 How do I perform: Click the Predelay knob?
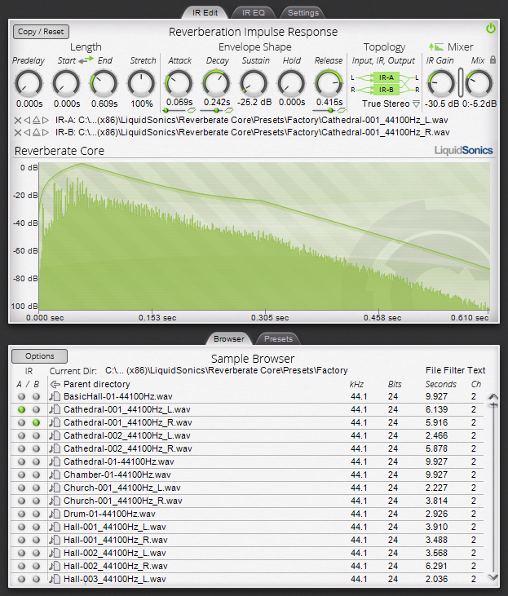(29, 83)
